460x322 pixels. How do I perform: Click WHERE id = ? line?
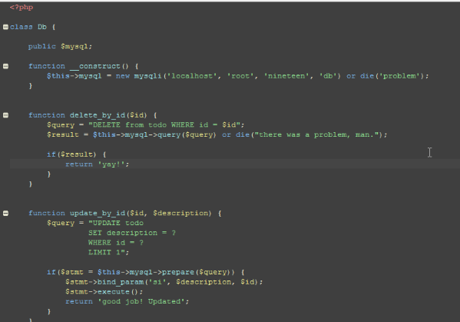point(116,243)
